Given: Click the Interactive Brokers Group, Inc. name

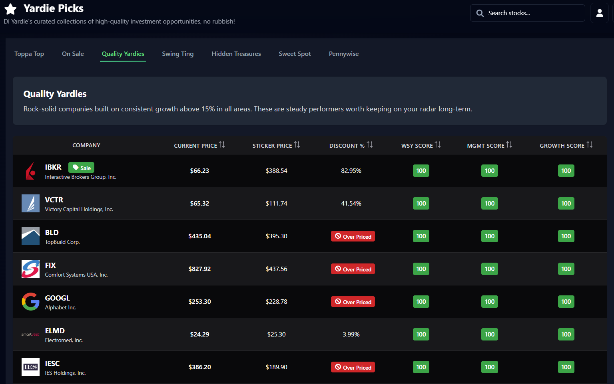Looking at the screenshot, I should (x=81, y=177).
